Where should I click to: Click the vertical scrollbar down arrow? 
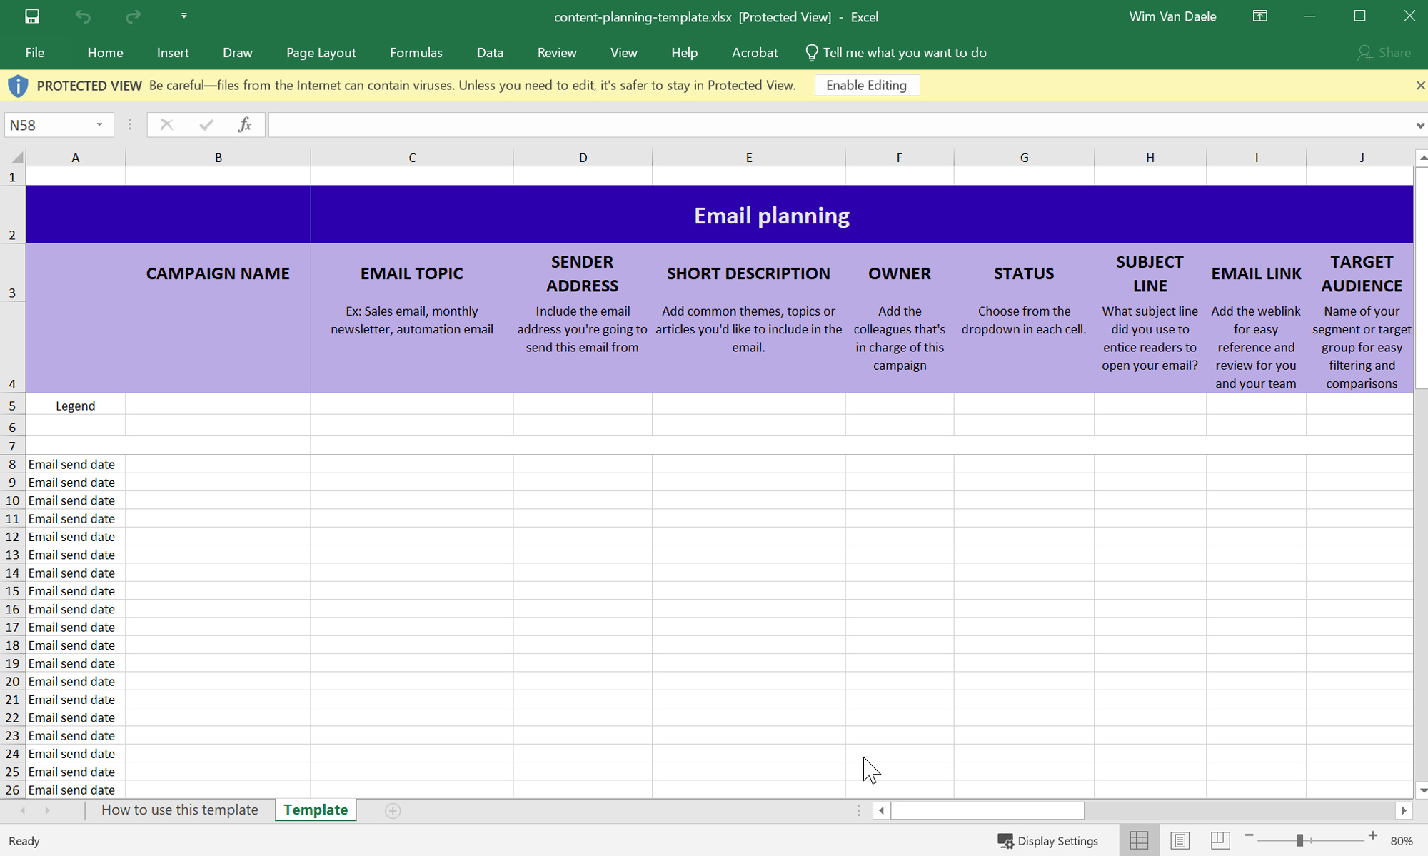pyautogui.click(x=1422, y=790)
